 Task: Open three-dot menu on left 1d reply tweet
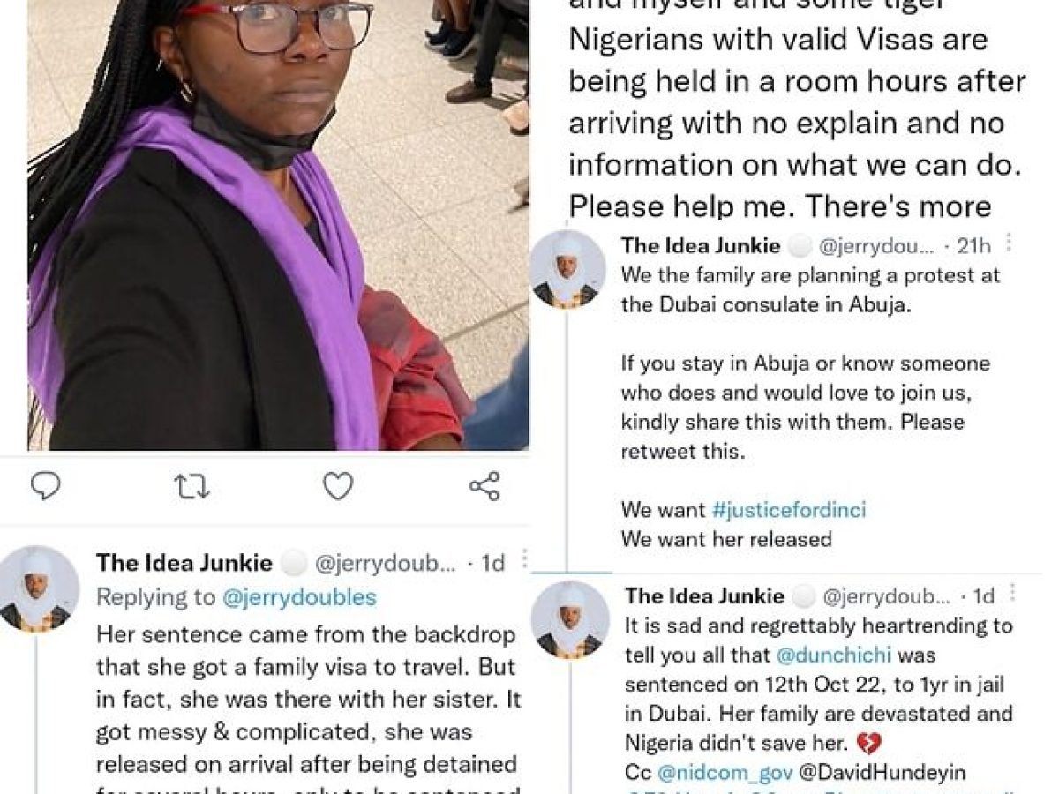tap(524, 559)
